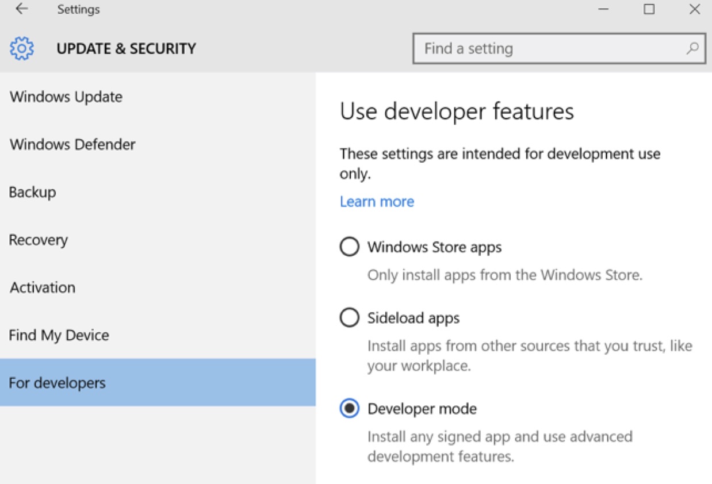The image size is (712, 484).
Task: Click the UPDATE & SECURITY header text
Action: (x=126, y=49)
